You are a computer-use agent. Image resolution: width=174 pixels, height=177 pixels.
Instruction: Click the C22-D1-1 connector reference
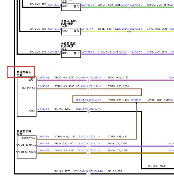point(94,137)
